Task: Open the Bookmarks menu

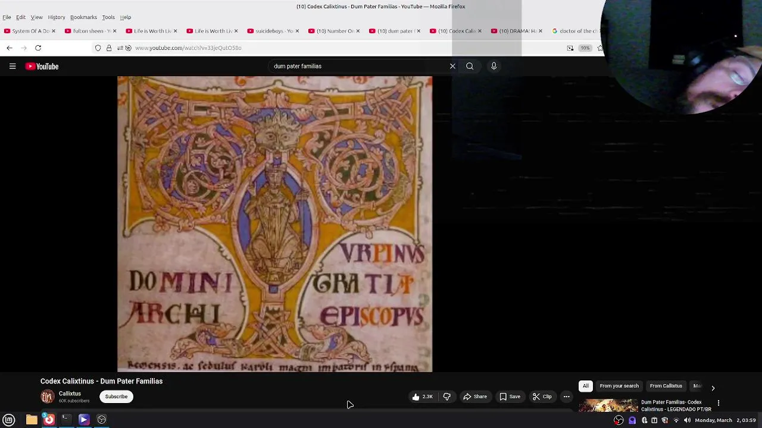Action: pos(83,17)
